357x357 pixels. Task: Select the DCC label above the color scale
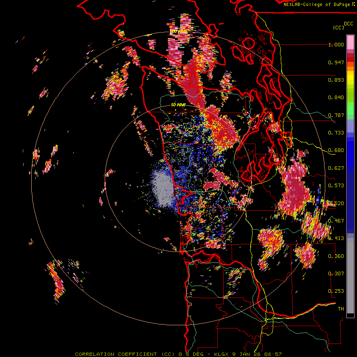coord(349,24)
